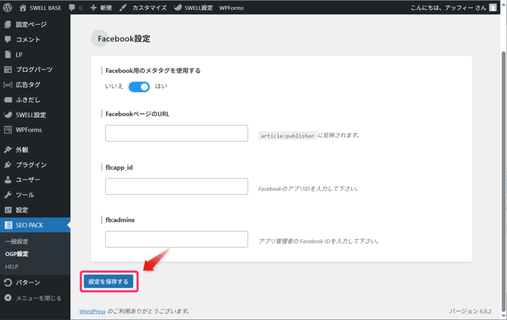This screenshot has height=320, width=507.
Task: Click the brush icon for カスタマイズ
Action: [x=123, y=8]
